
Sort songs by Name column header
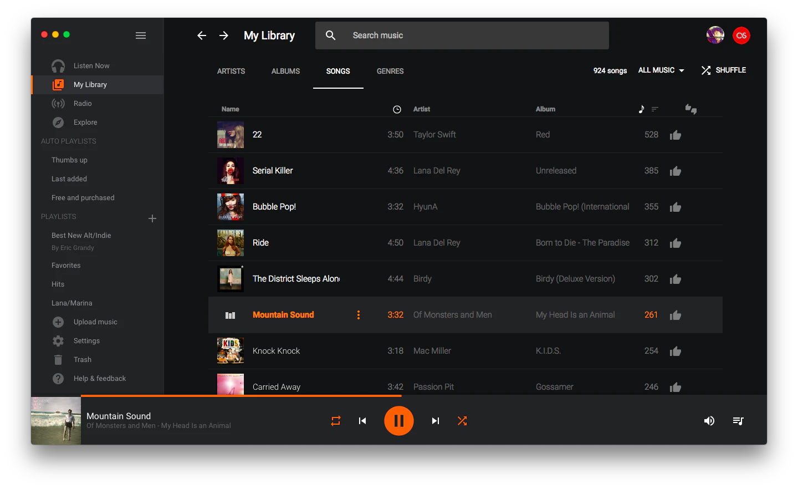(x=231, y=109)
